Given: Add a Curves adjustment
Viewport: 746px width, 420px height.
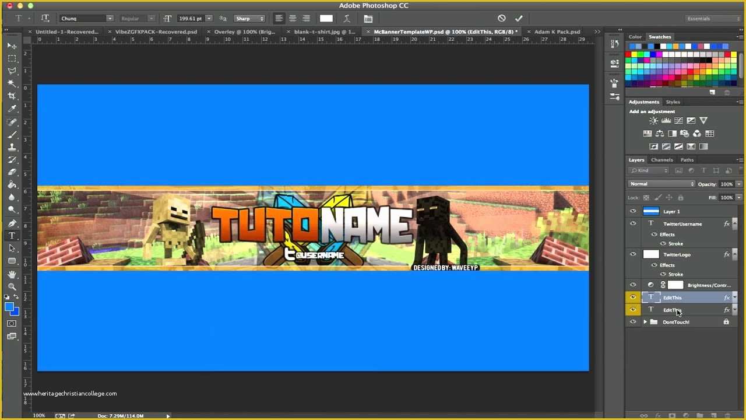Looking at the screenshot, I should click(x=678, y=120).
